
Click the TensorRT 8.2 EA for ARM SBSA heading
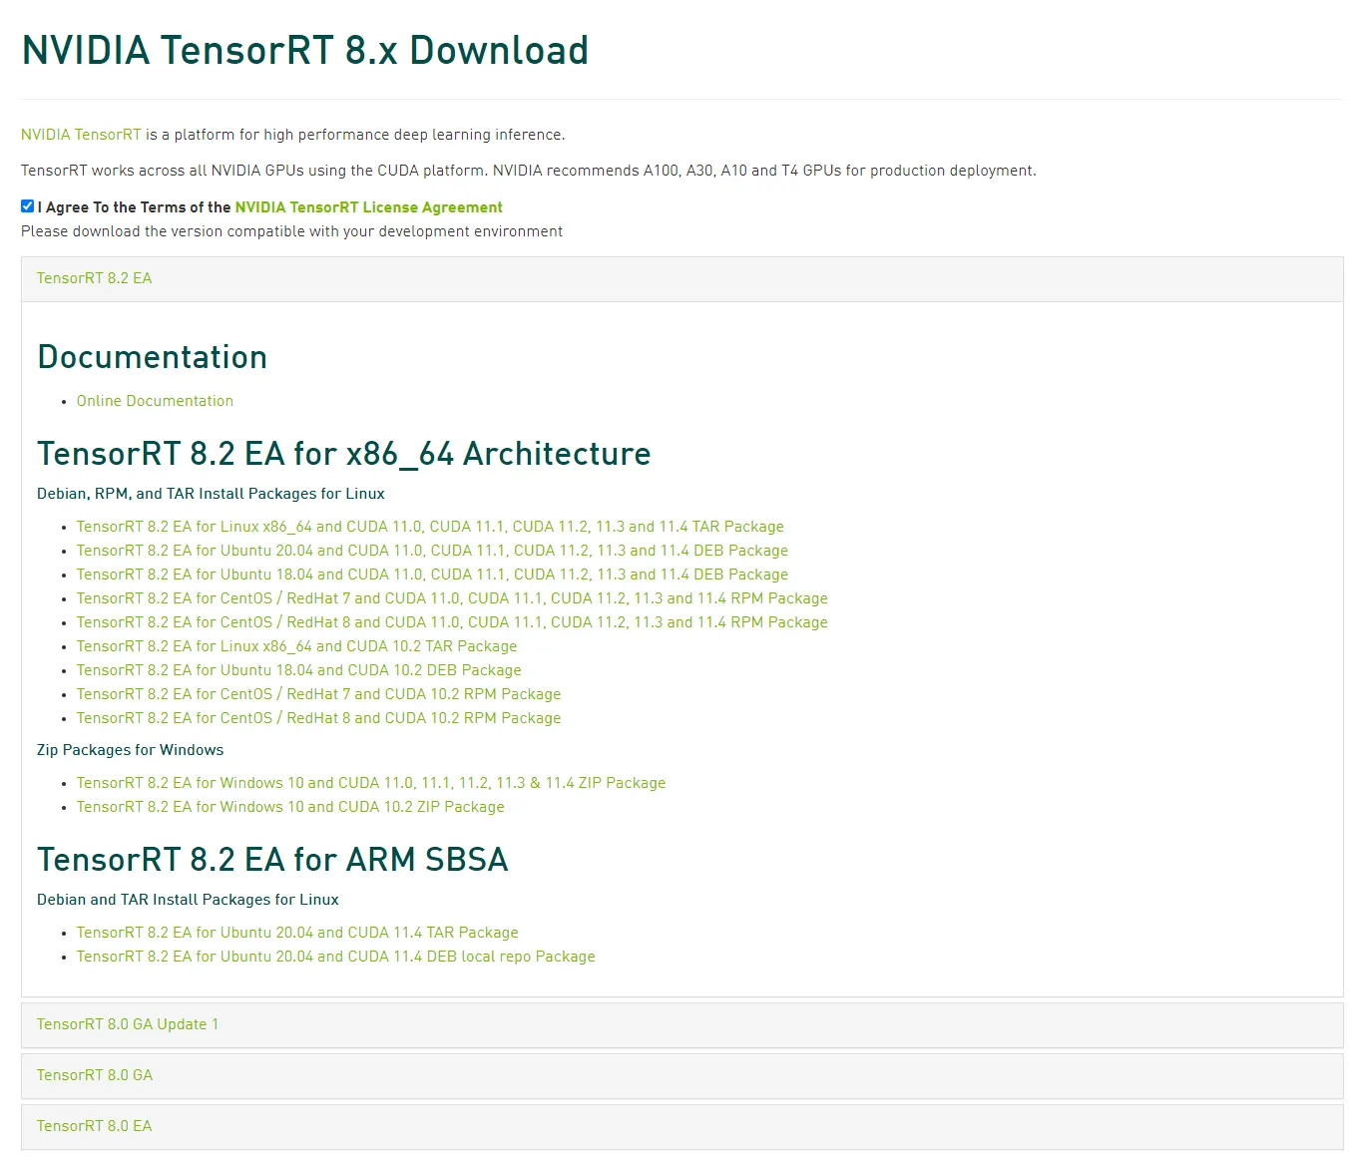(272, 860)
